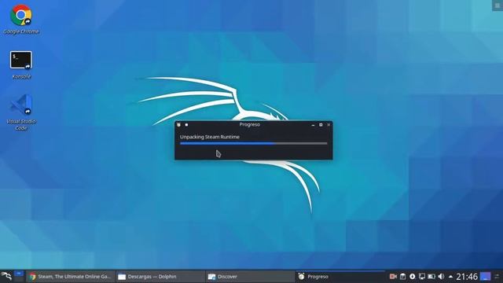Check the battery status tray icon
This screenshot has height=283, width=503.
[431, 276]
